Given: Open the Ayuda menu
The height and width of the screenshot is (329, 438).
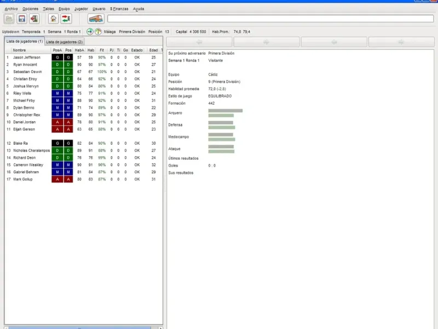Looking at the screenshot, I should click(x=139, y=9).
